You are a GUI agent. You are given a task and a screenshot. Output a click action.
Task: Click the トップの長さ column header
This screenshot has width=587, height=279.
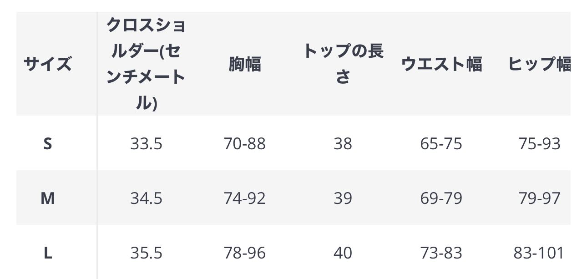pos(343,64)
